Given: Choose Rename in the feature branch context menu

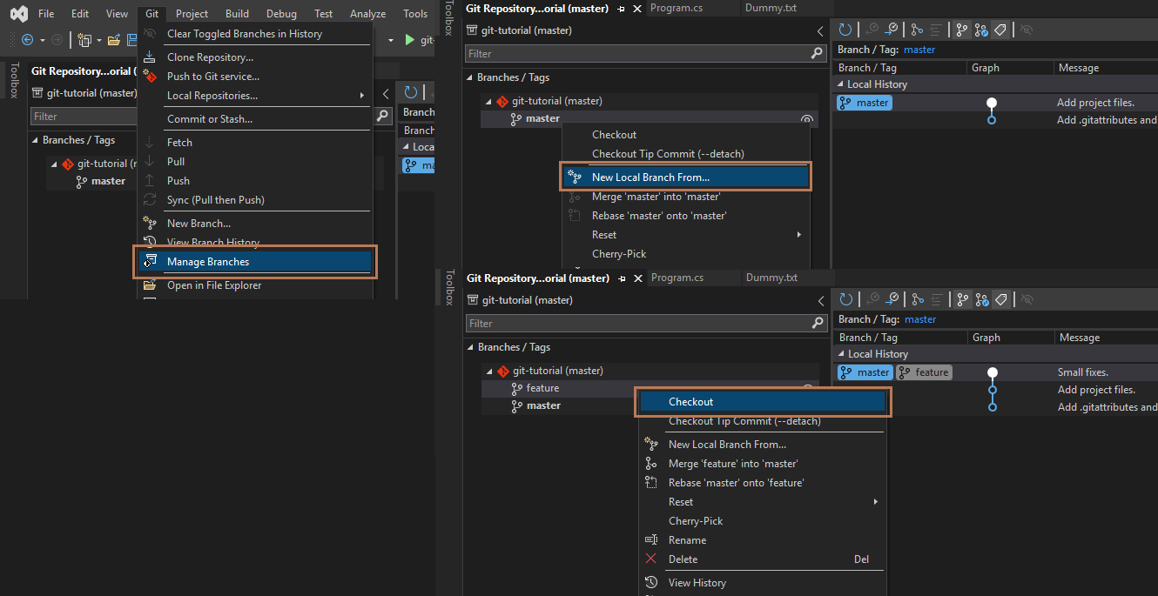Looking at the screenshot, I should [x=687, y=540].
